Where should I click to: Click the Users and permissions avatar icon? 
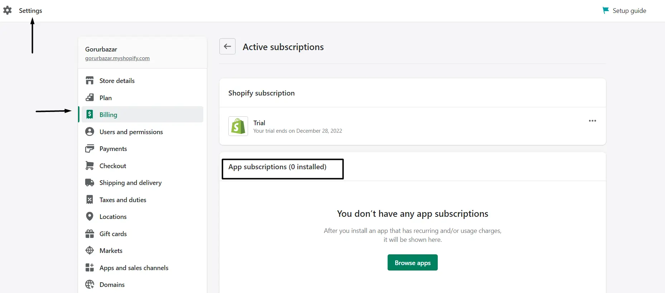[x=89, y=132]
